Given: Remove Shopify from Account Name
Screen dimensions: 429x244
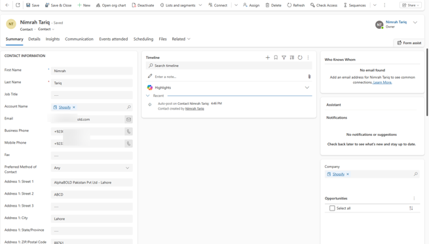Looking at the screenshot, I should pos(74,107).
